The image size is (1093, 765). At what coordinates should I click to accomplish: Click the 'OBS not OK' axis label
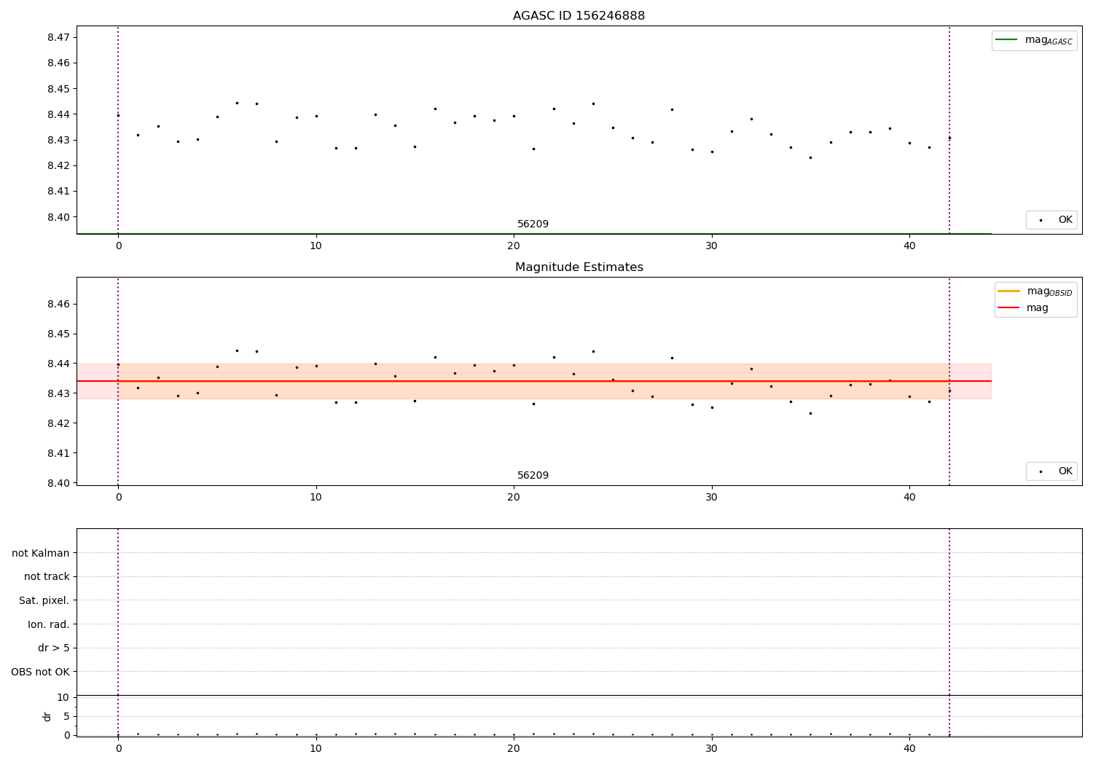pyautogui.click(x=41, y=672)
